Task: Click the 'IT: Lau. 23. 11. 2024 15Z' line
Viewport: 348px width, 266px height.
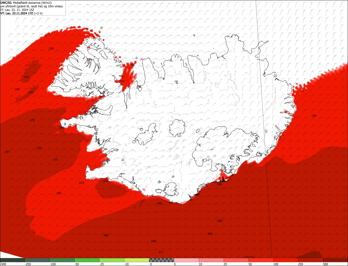Action: [17, 10]
